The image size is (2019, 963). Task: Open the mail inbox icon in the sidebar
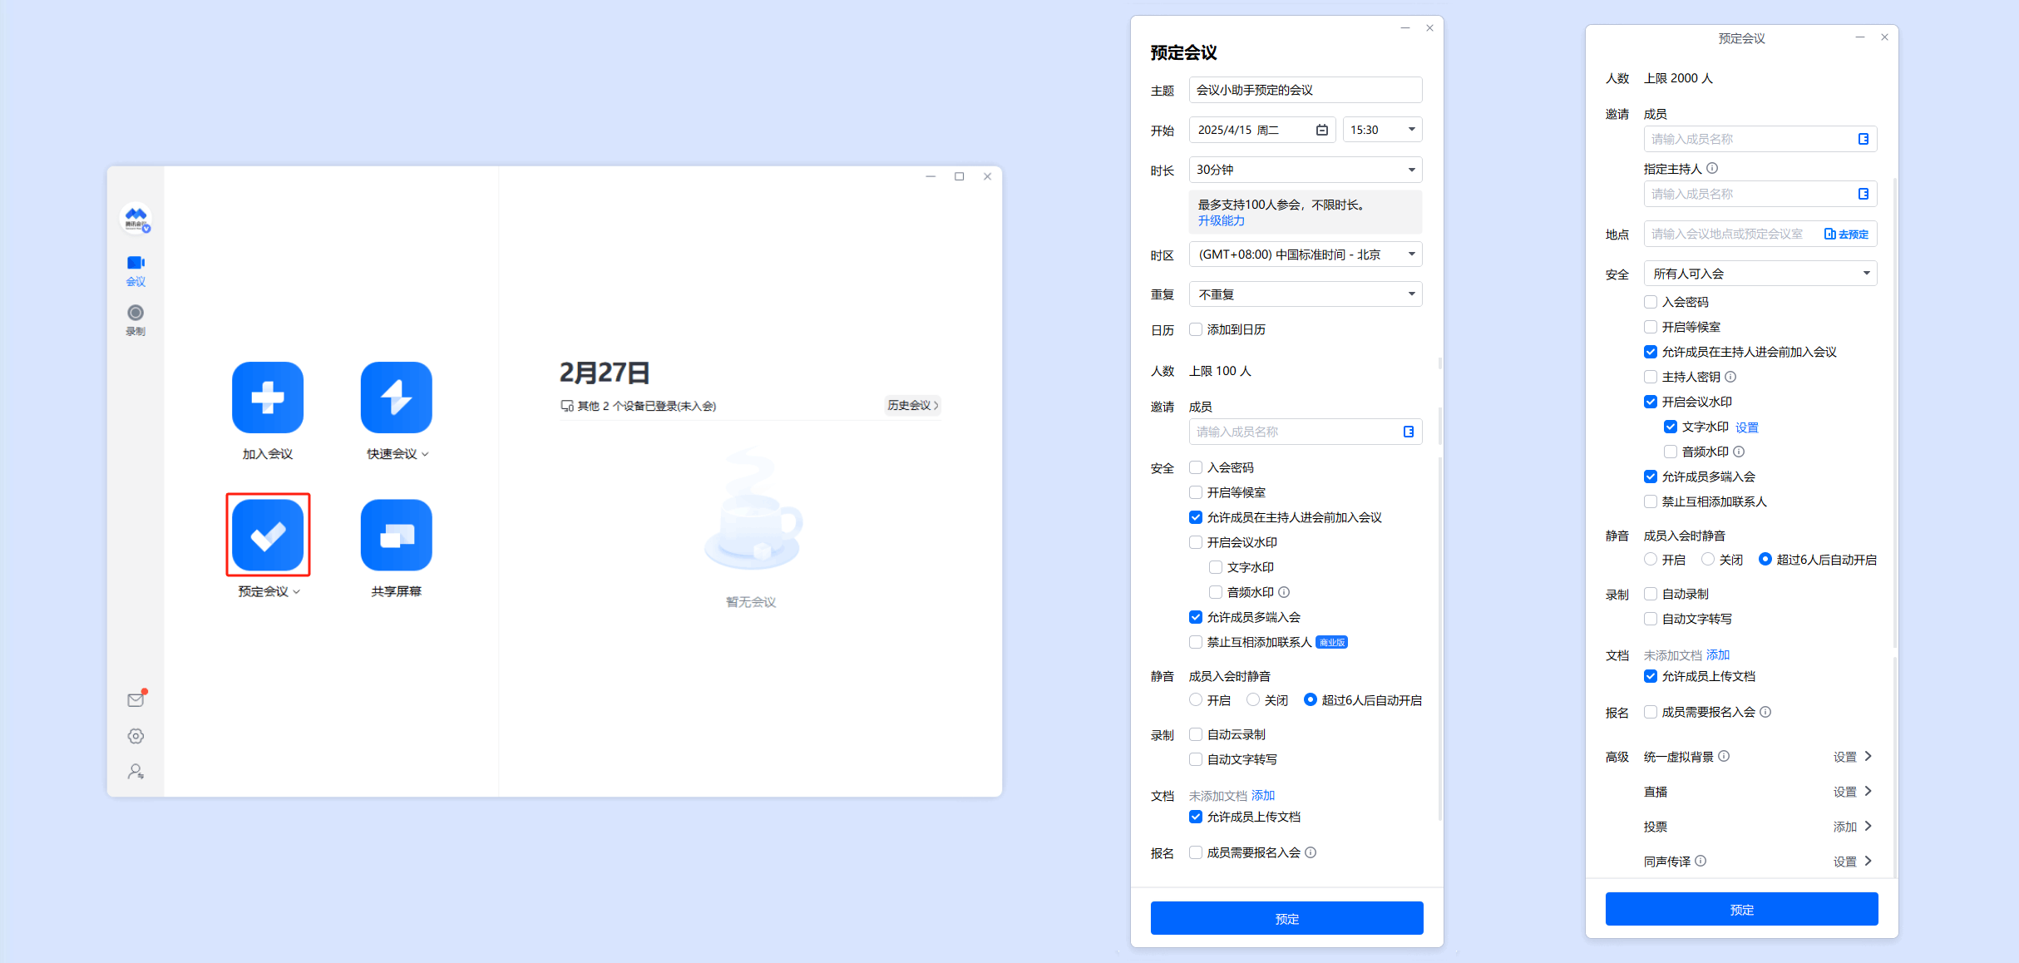pos(136,700)
